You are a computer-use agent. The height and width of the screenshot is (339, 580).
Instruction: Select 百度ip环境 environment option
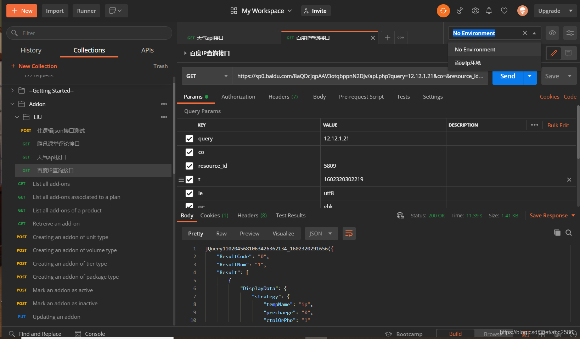[495, 63]
